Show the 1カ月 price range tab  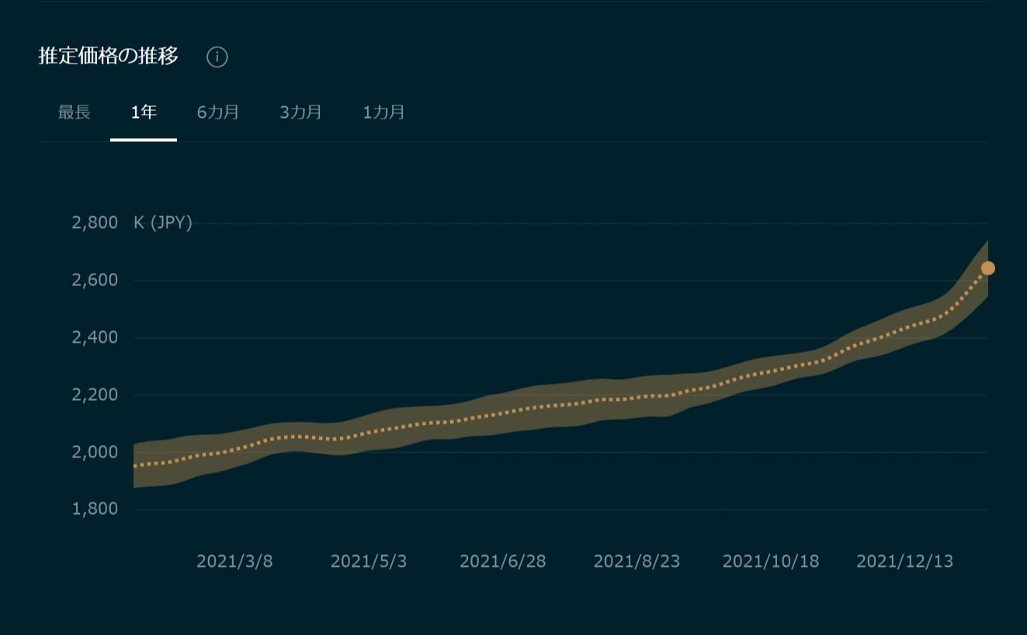click(383, 112)
